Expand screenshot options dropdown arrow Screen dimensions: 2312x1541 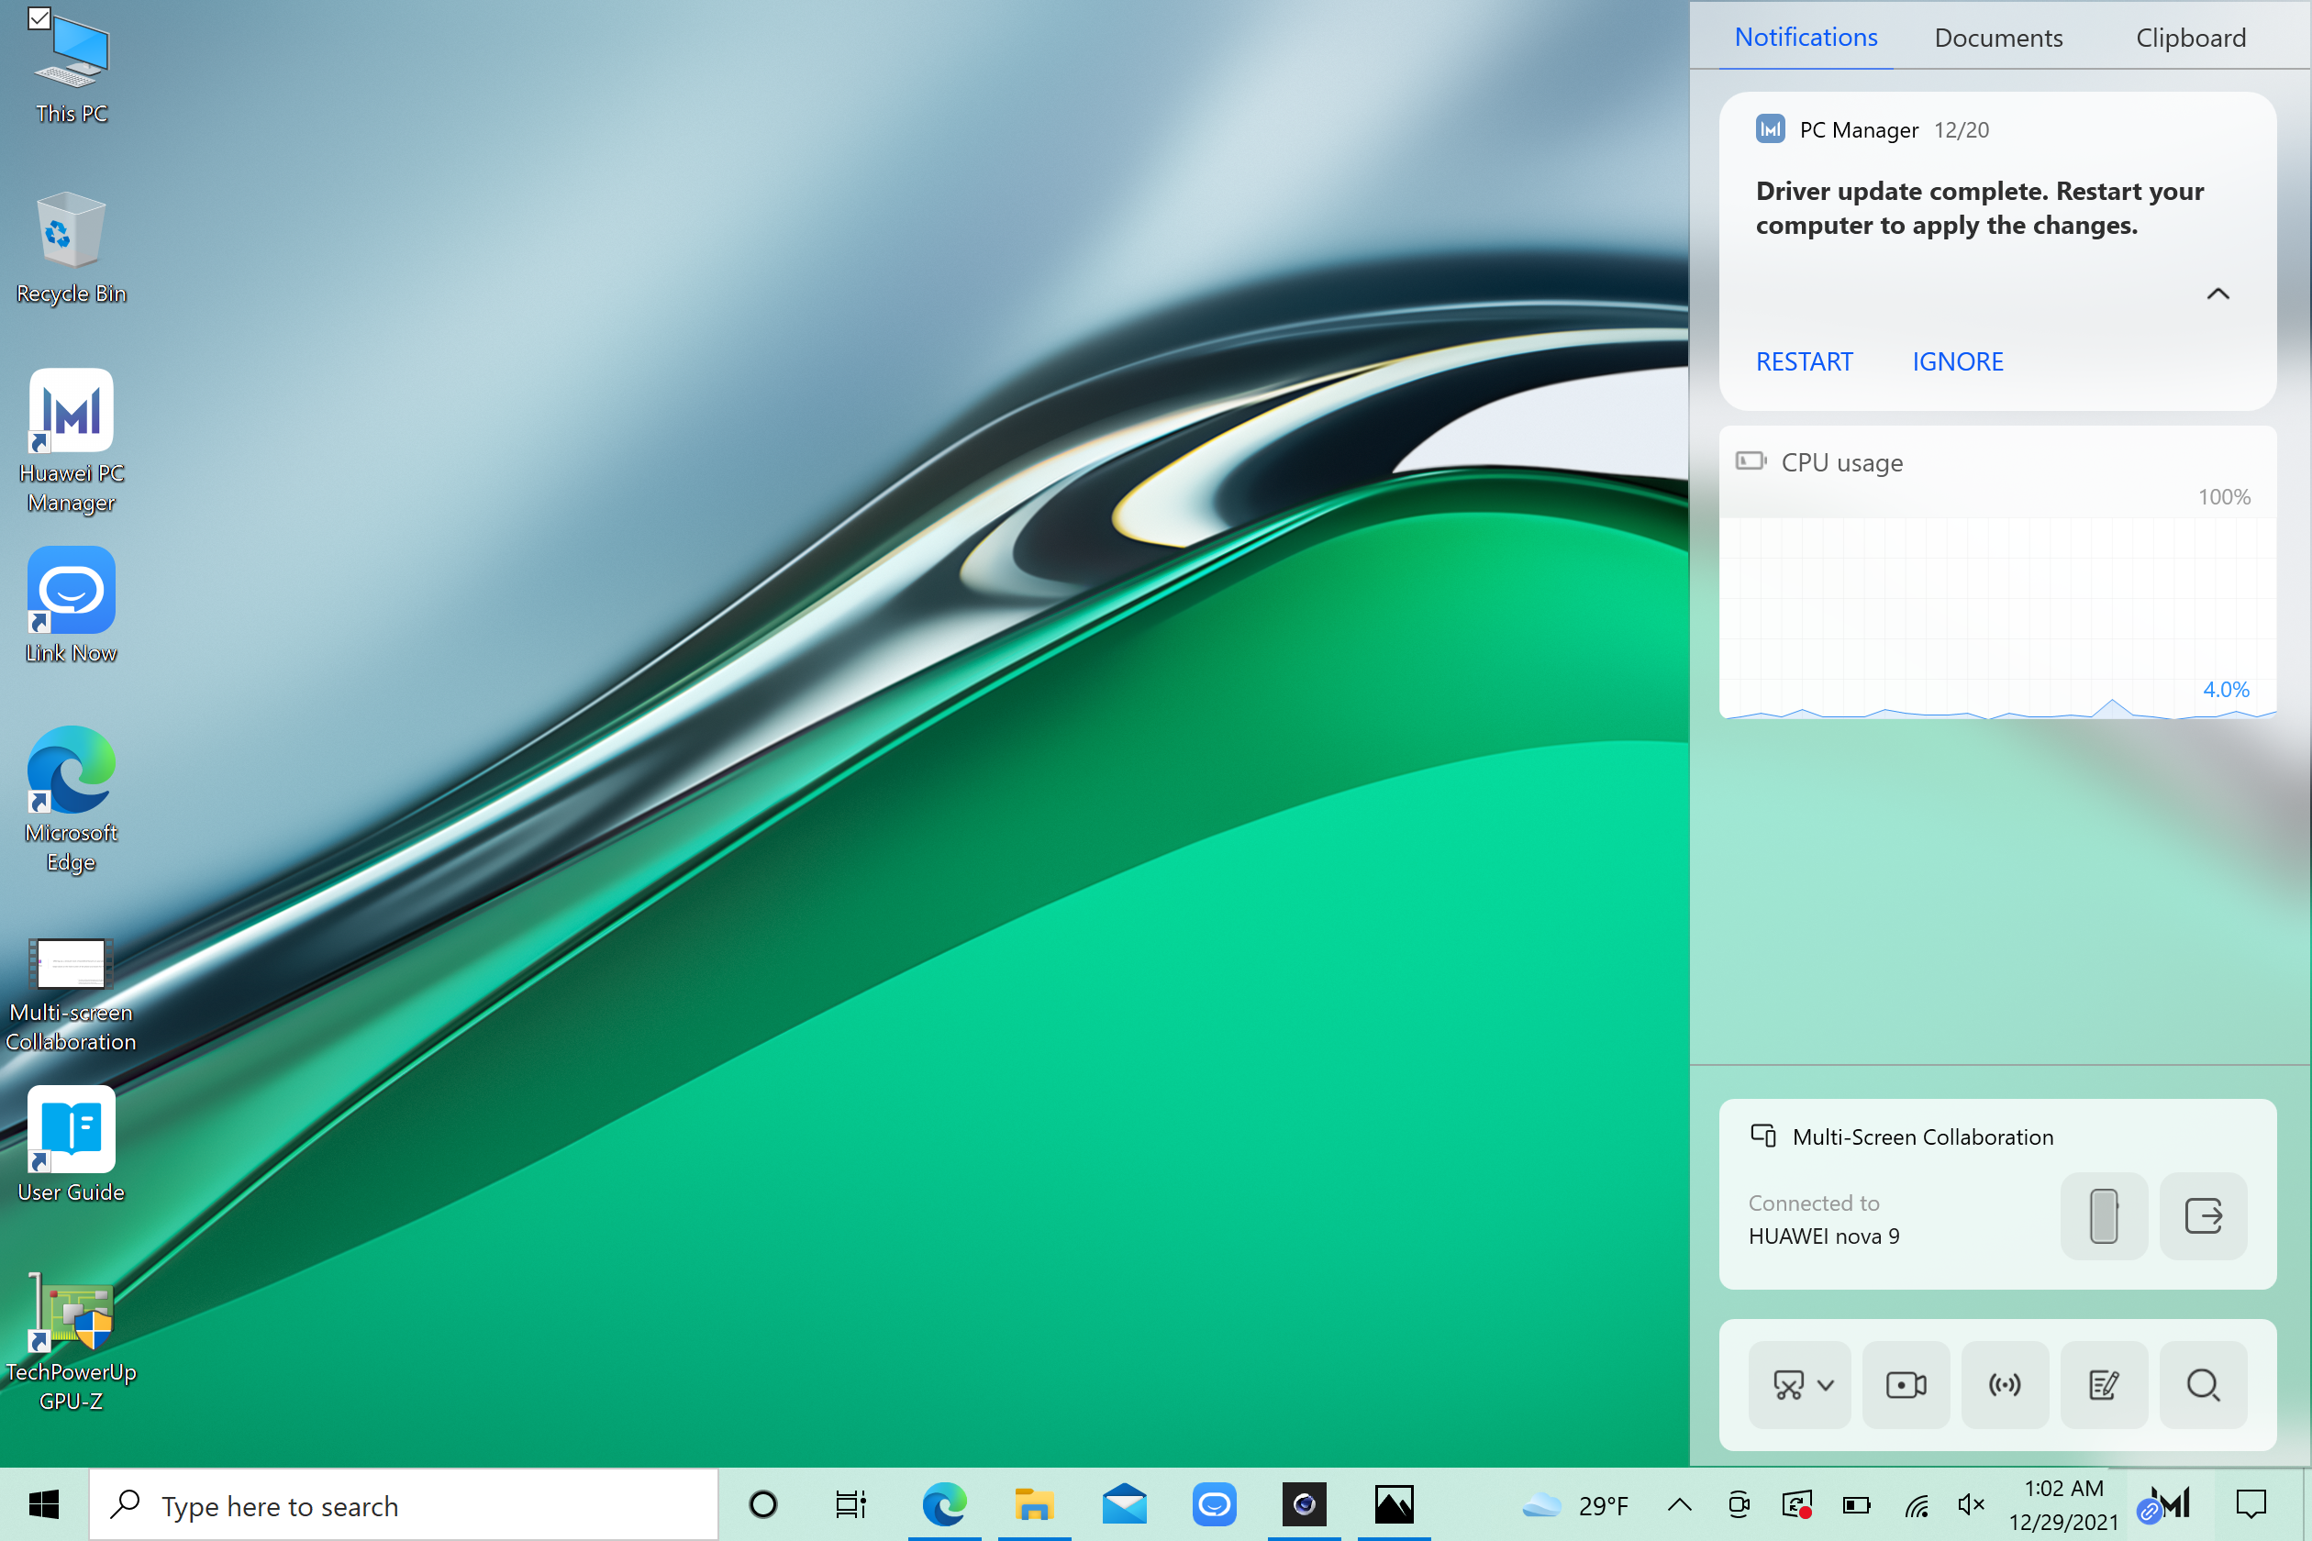(1826, 1385)
